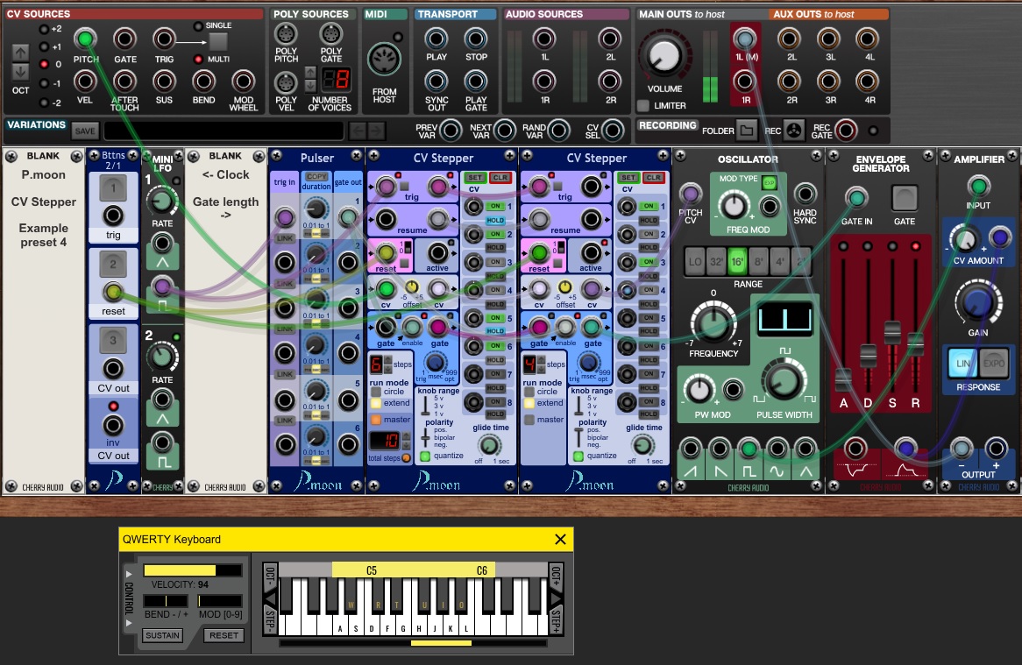Toggle the oscillator EXP mod type

tap(770, 182)
